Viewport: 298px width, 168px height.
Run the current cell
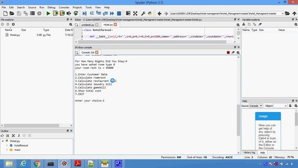click(55, 14)
